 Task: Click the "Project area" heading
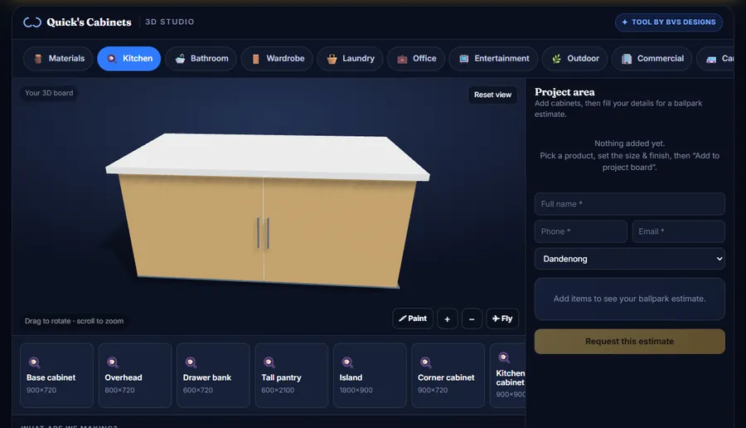[x=564, y=92]
